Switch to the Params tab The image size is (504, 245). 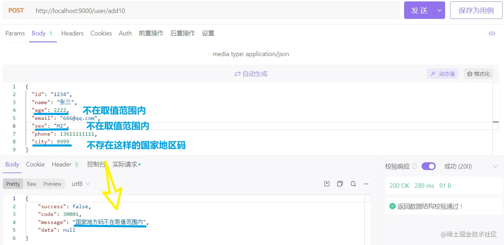pos(15,33)
